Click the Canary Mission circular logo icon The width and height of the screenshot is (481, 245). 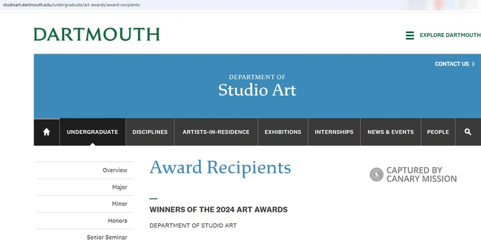[376, 175]
